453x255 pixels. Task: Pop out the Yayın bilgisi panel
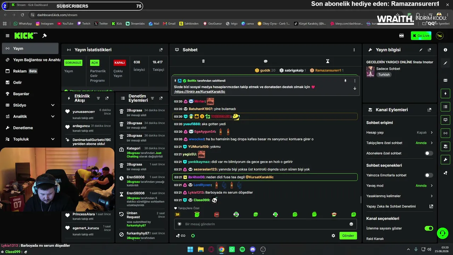(x=429, y=50)
